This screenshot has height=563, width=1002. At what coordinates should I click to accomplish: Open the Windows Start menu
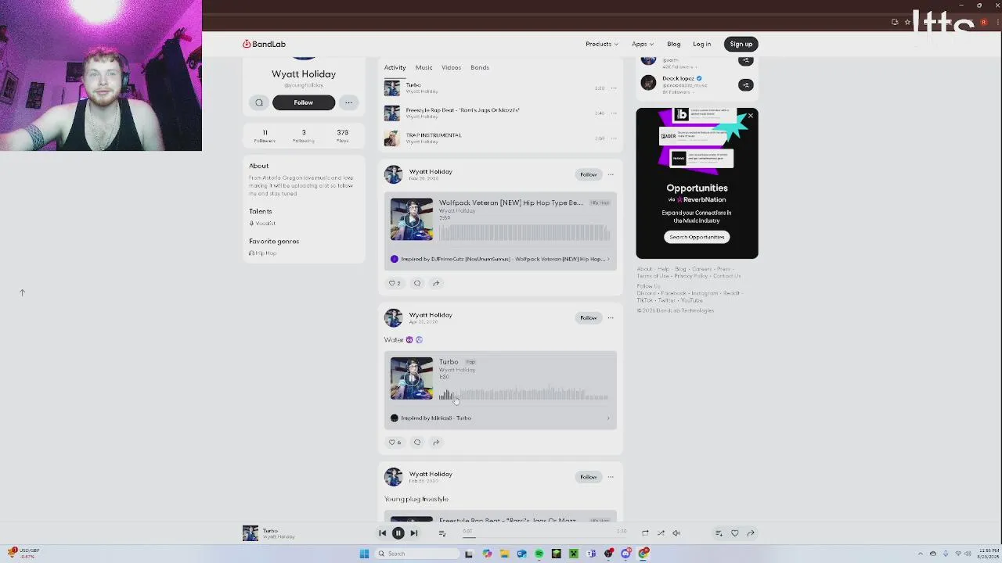[364, 554]
